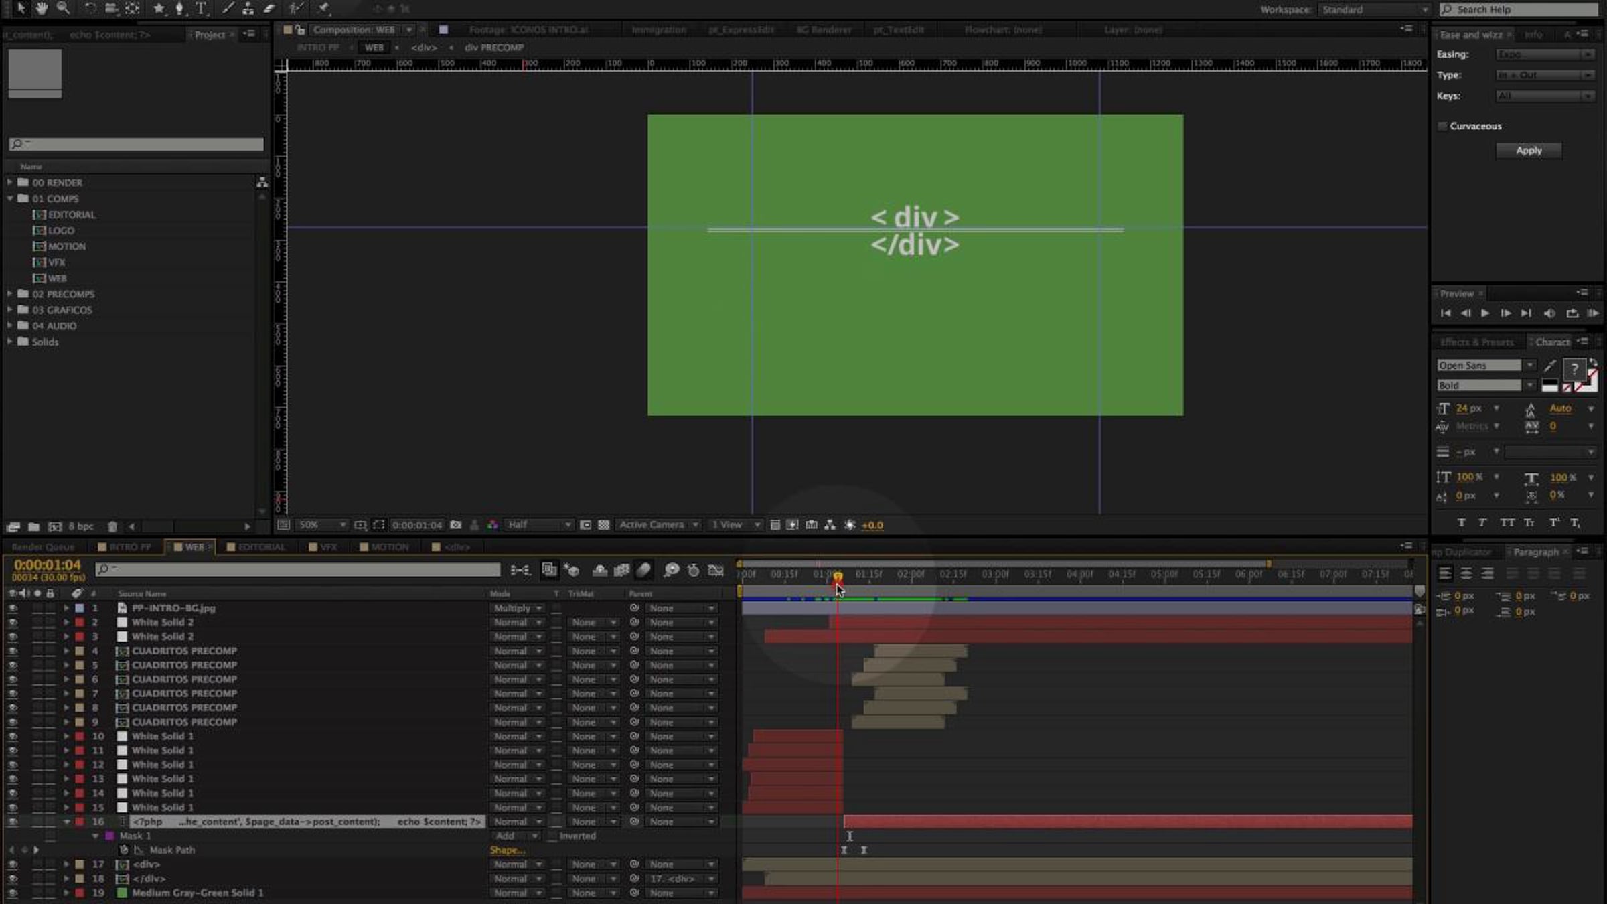
Task: Toggle the Mask Path stopwatch
Action: (124, 850)
